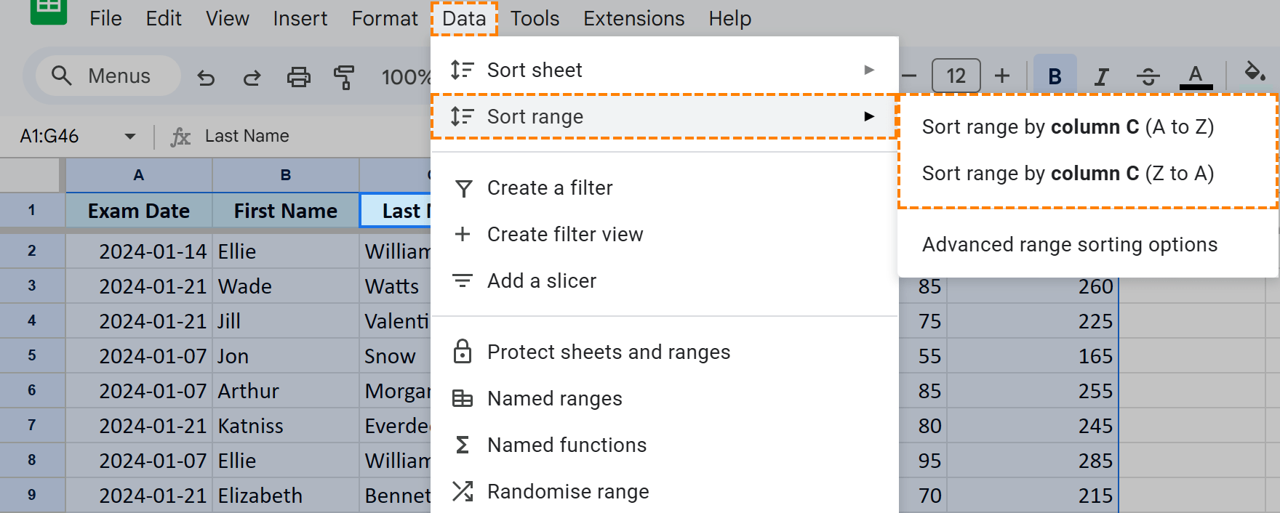The width and height of the screenshot is (1280, 513).
Task: Open the Insert menu
Action: pyautogui.click(x=300, y=18)
